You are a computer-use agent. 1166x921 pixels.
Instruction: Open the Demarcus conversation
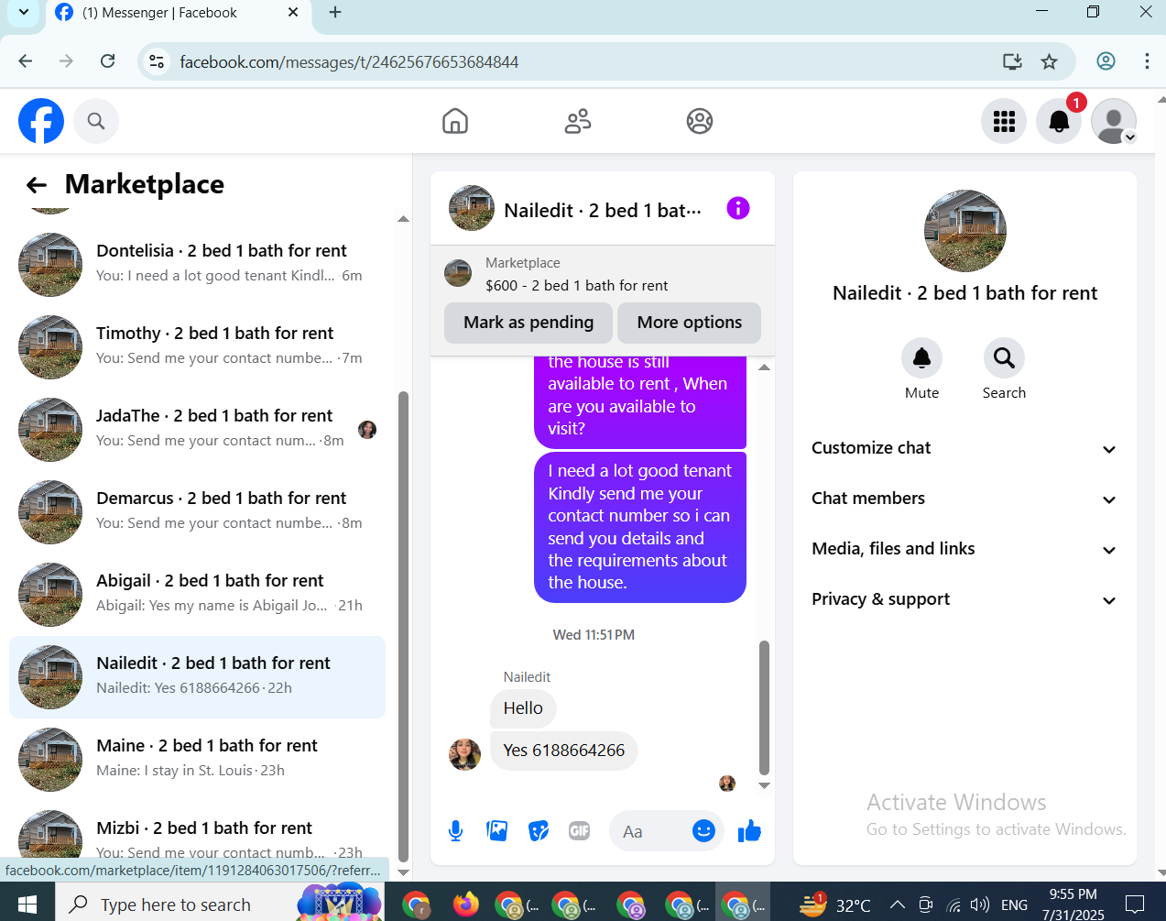pos(197,512)
